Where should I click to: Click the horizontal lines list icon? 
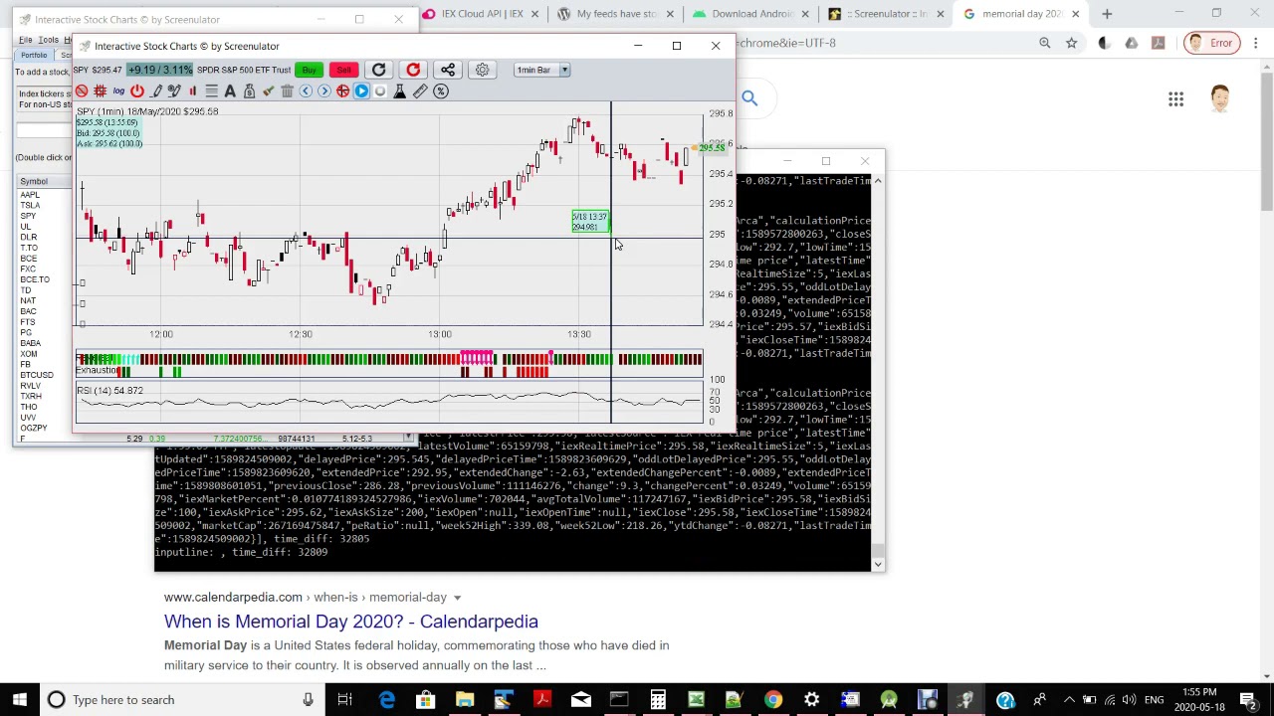tap(211, 90)
